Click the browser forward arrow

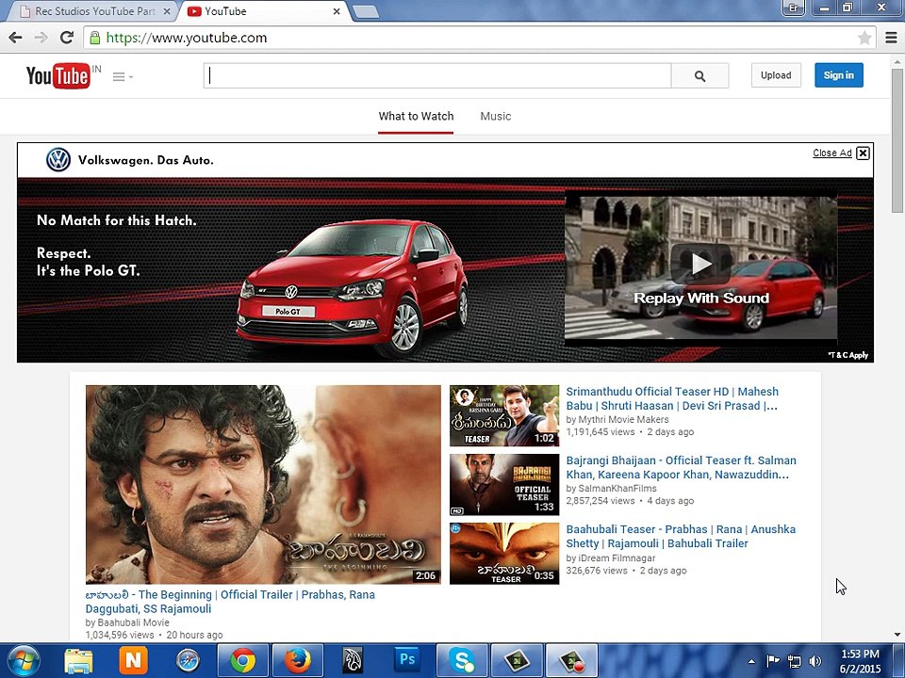41,38
